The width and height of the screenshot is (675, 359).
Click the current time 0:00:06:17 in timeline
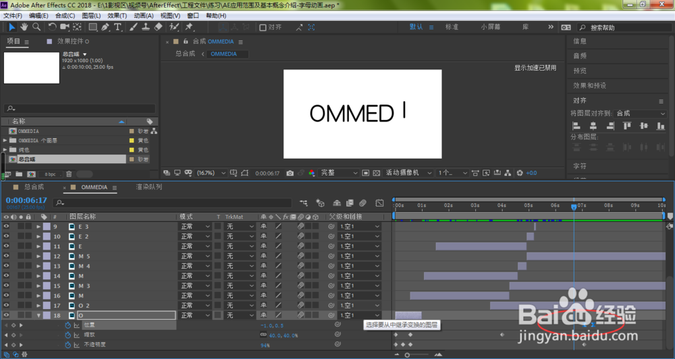click(26, 200)
